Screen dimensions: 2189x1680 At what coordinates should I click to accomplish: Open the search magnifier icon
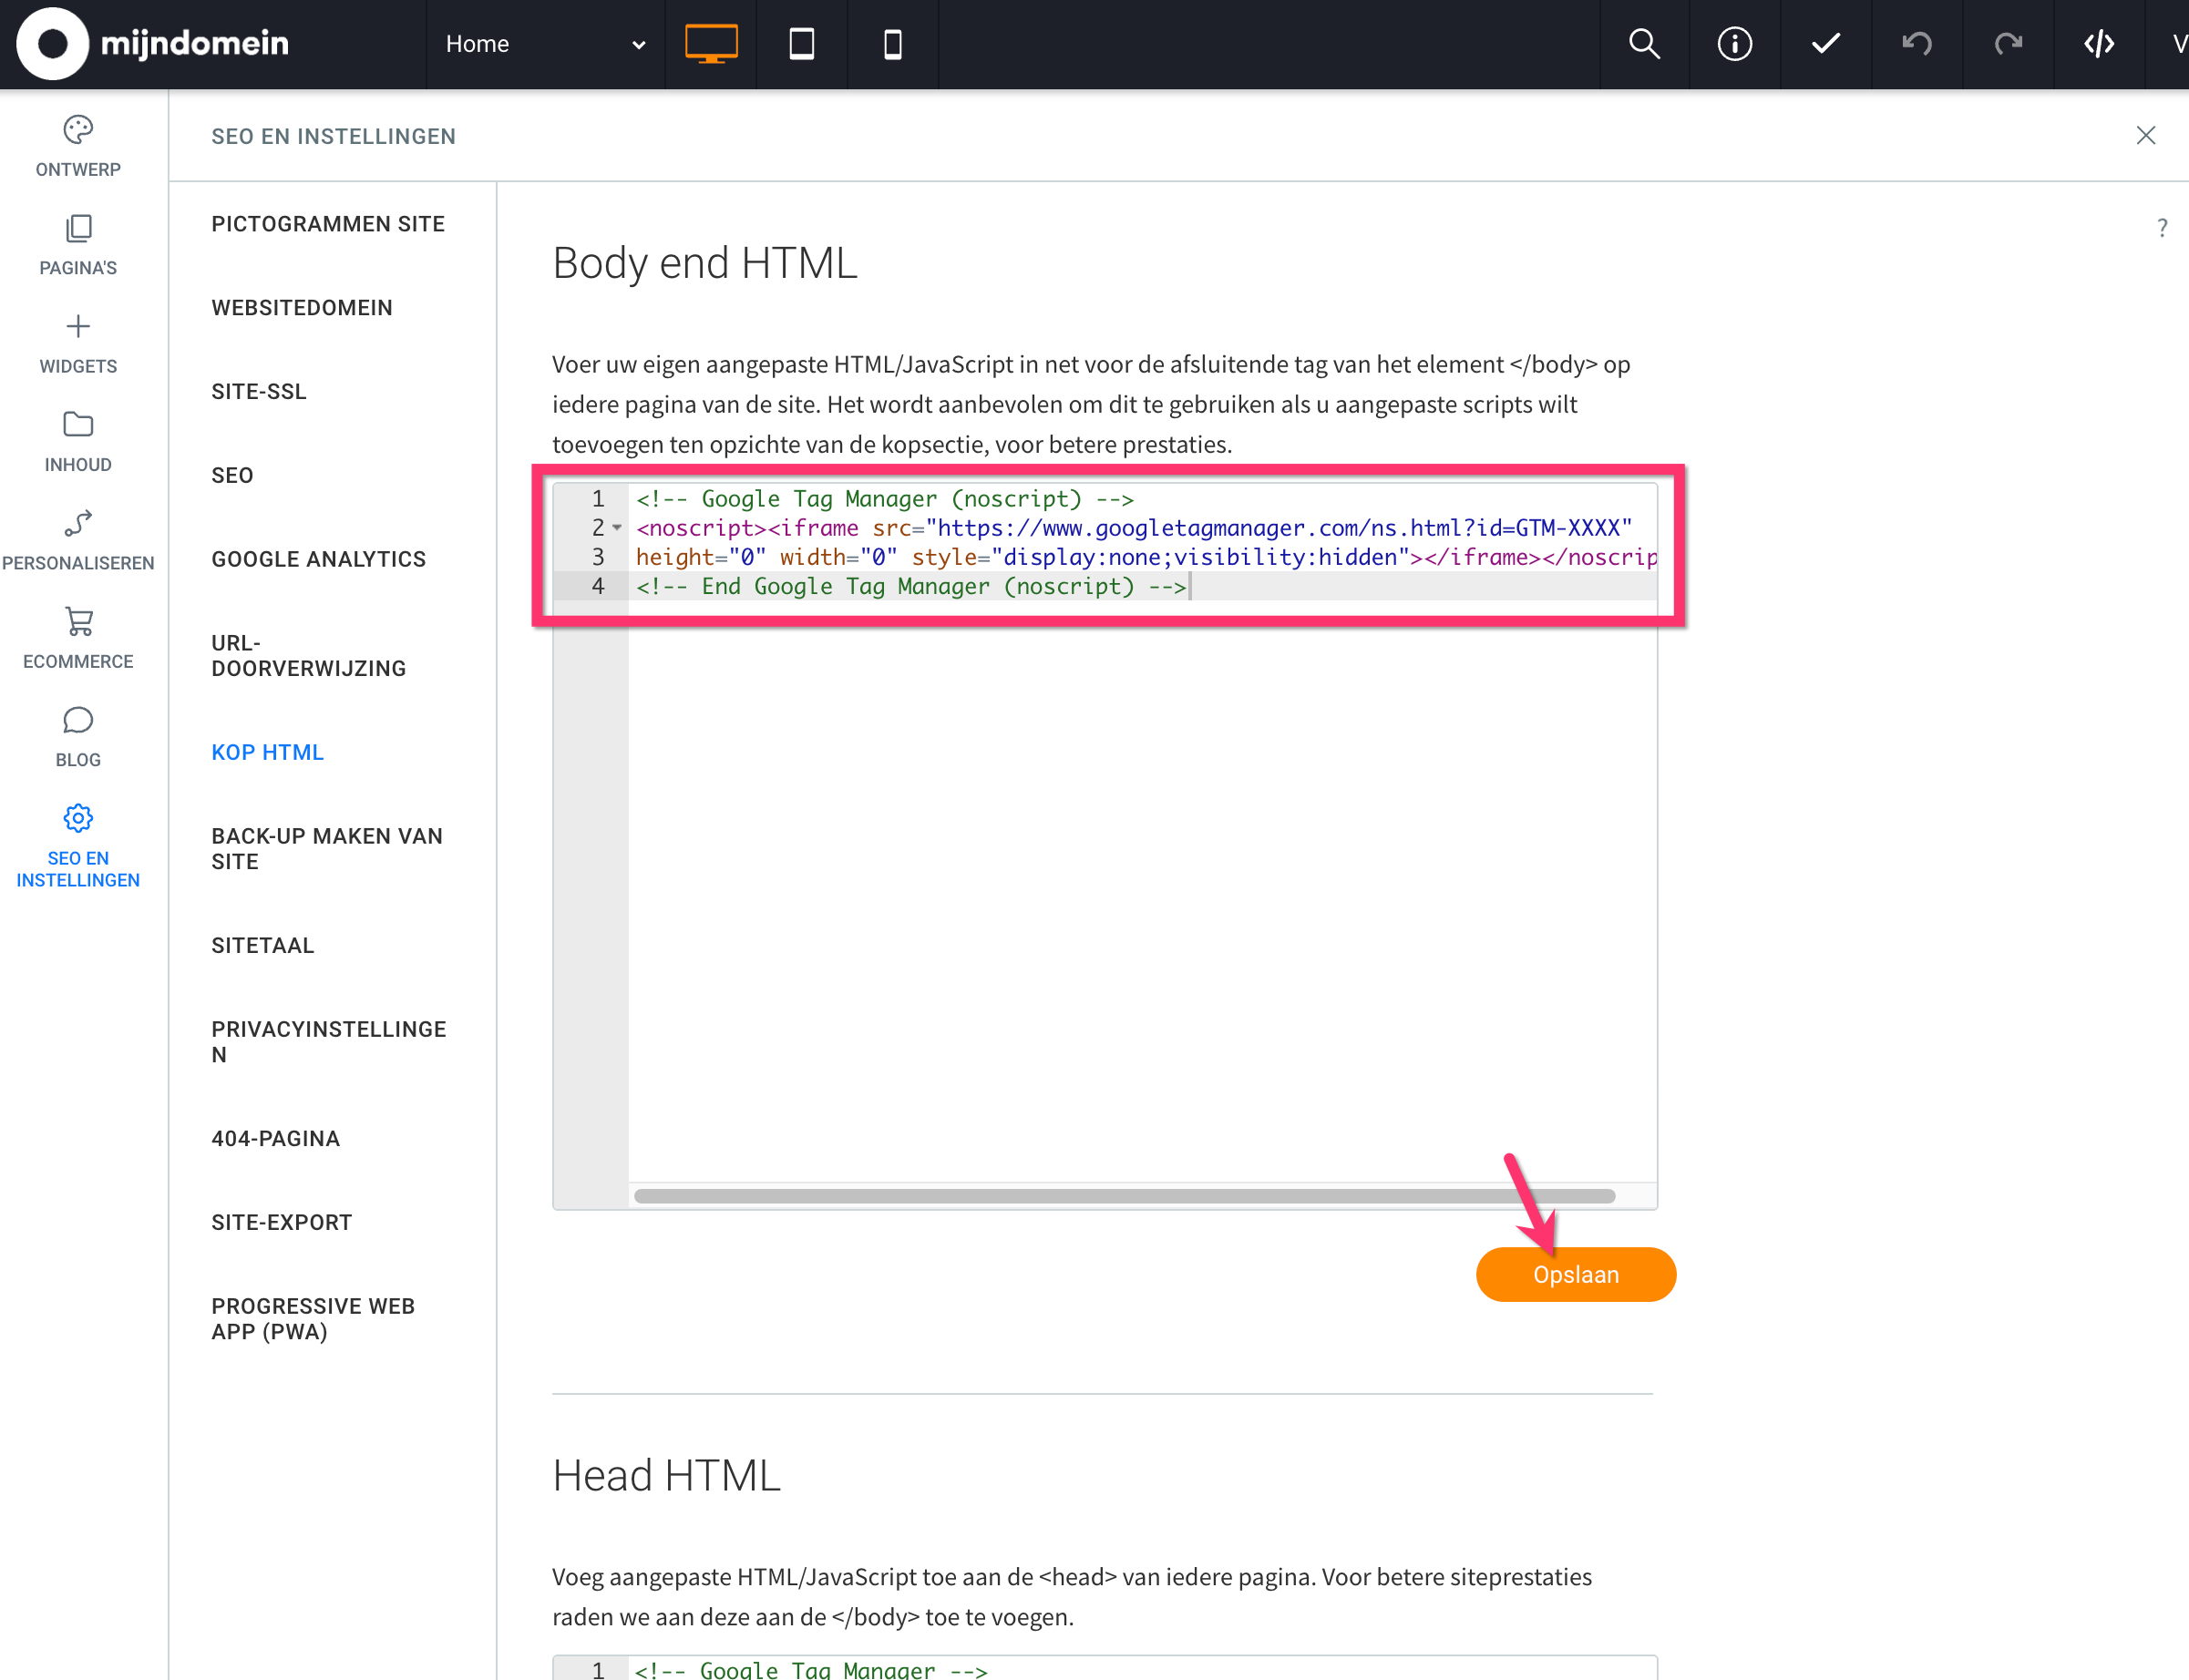1644,44
